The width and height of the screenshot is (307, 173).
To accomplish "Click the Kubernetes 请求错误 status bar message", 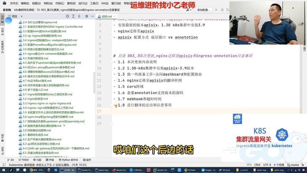I will [48, 165].
